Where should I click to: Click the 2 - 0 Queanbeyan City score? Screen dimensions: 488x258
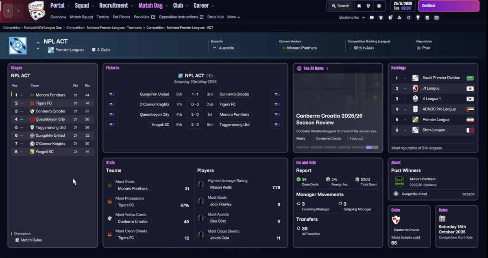pos(195,114)
